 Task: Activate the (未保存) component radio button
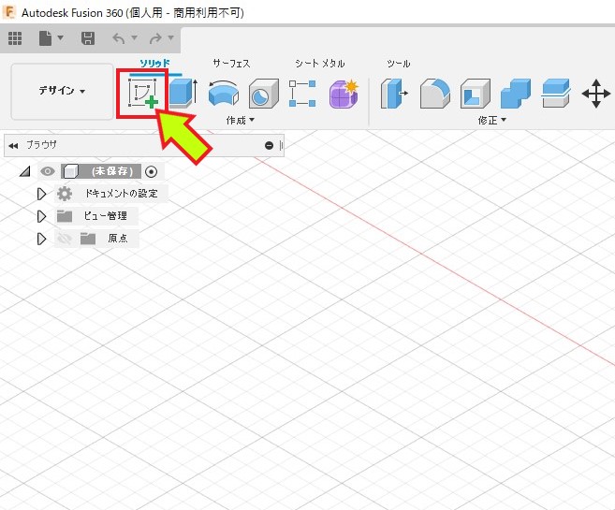(151, 171)
